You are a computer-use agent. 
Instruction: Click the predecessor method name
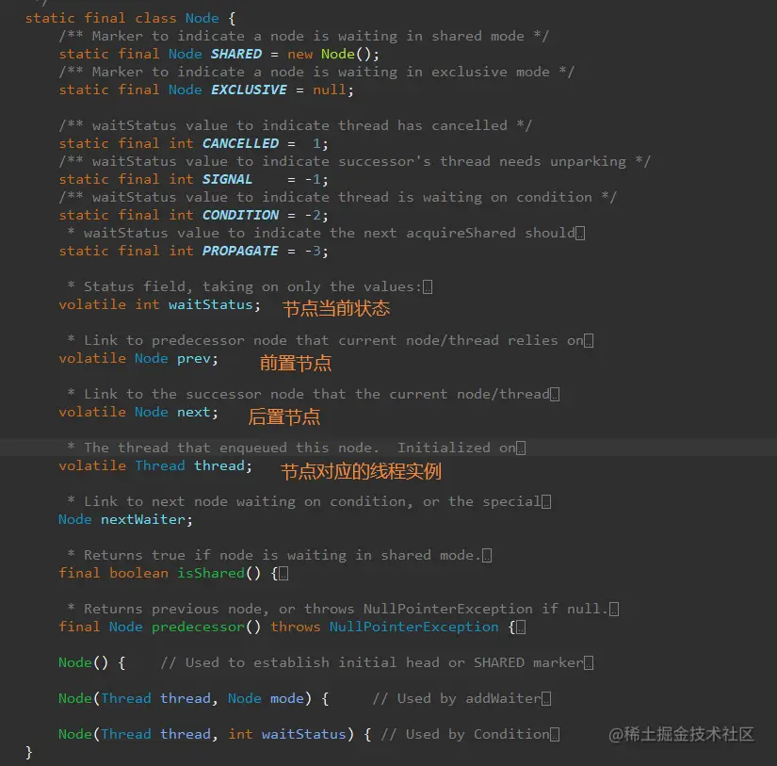coord(198,627)
